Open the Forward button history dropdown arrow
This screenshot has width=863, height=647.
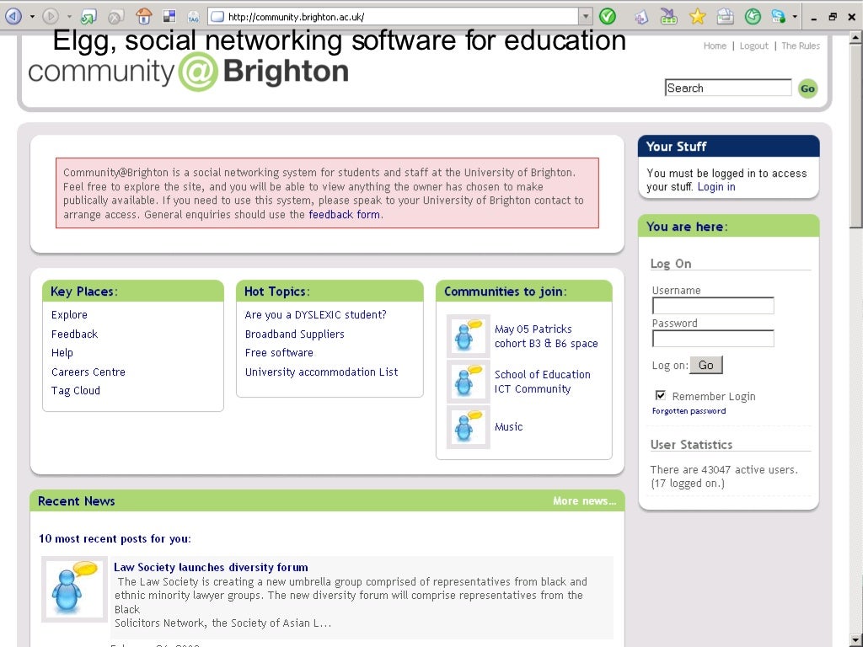click(x=69, y=17)
